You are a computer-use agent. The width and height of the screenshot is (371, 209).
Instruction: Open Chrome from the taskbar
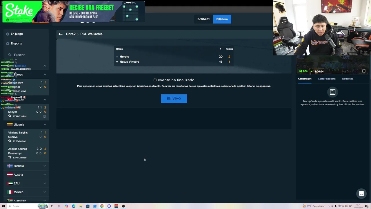pos(102,206)
